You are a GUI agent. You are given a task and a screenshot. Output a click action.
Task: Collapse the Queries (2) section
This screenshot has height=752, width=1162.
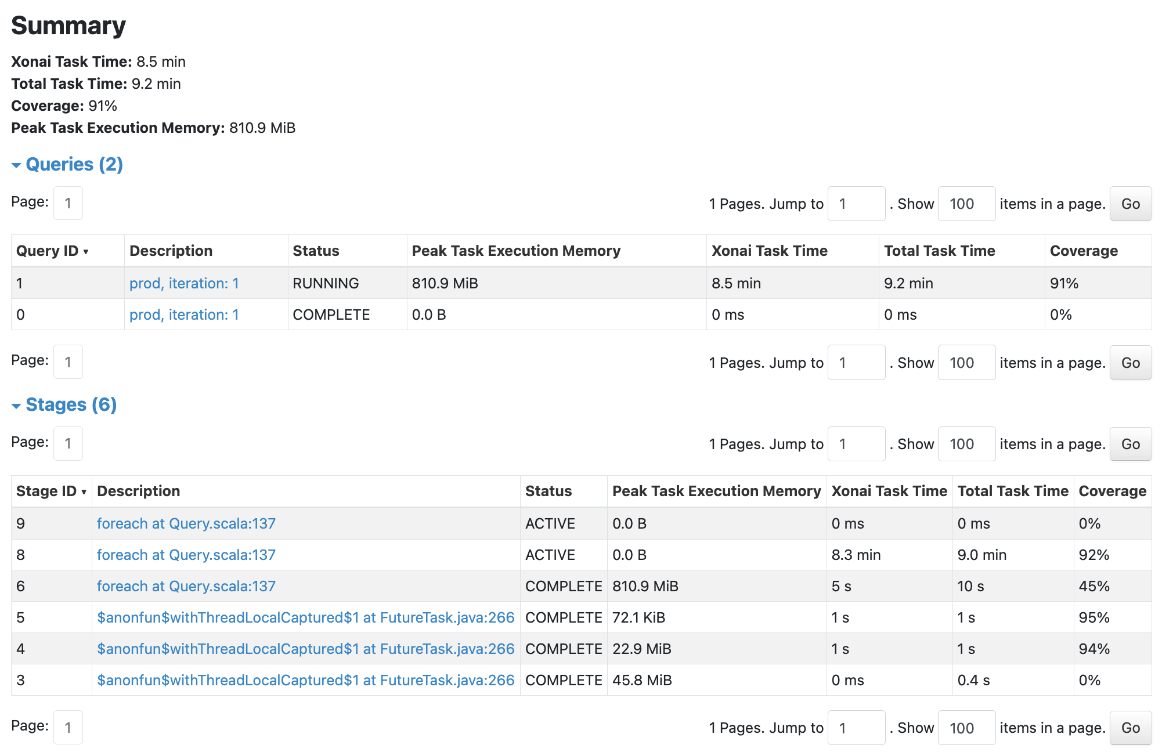(67, 165)
